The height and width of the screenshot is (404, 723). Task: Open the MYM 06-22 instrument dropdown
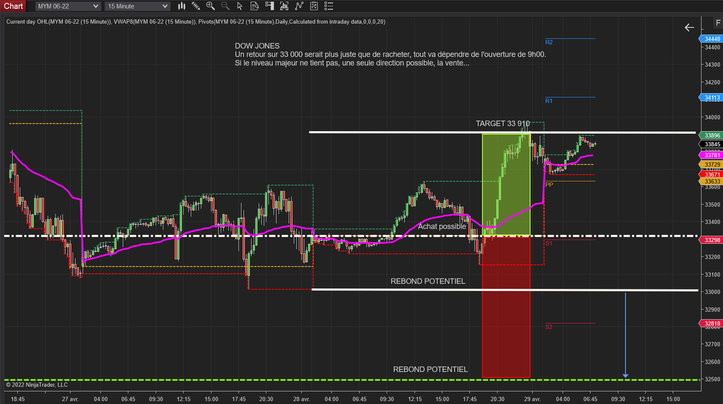(x=67, y=6)
